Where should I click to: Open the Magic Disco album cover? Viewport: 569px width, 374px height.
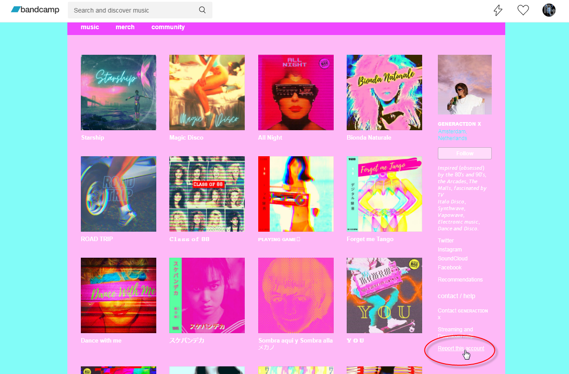pos(207,92)
